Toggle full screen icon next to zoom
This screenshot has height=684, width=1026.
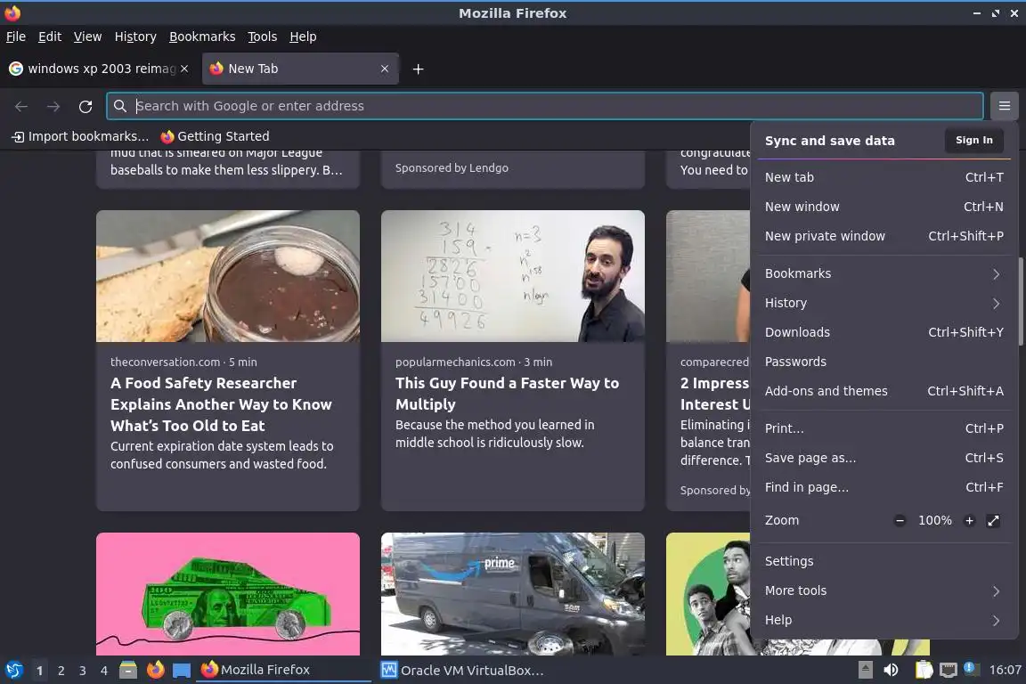993,520
